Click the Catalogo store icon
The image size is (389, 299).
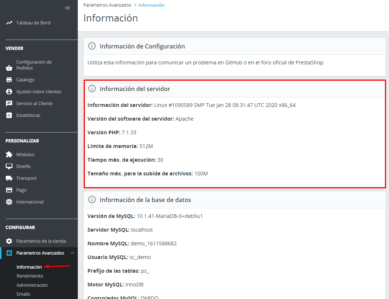pos(9,80)
